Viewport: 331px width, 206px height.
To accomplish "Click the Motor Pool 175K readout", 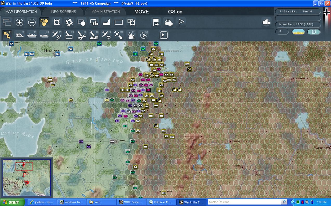I will pyautogui.click(x=298, y=24).
